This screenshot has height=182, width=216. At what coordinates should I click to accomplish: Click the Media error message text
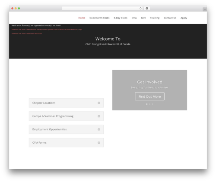(x=36, y=25)
